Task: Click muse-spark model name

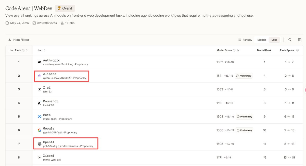Action: point(50,119)
